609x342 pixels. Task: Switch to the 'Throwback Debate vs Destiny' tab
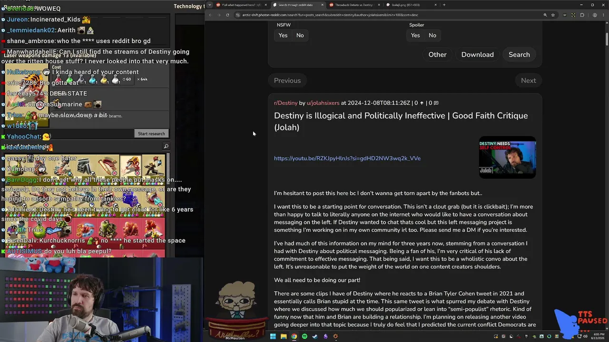pos(354,5)
